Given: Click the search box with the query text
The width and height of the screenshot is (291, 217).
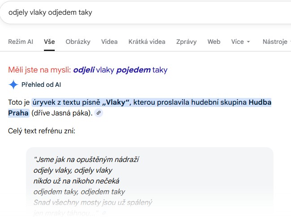Looking at the screenshot, I should 135,13.
